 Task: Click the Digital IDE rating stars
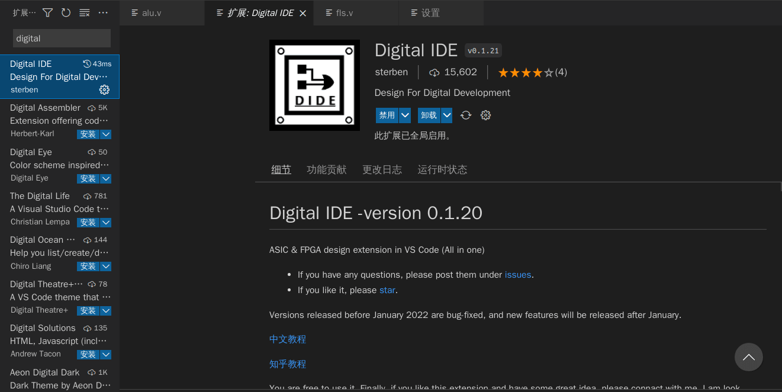[526, 73]
